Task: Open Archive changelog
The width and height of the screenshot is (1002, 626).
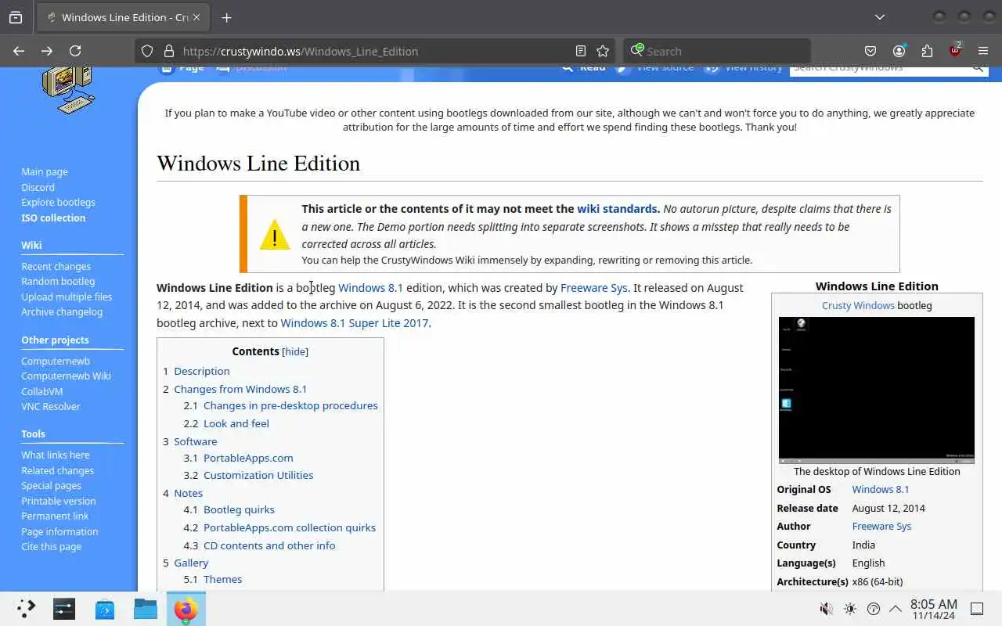Action: [x=62, y=312]
